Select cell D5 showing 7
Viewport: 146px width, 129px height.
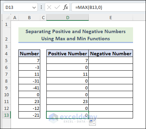tap(68, 60)
